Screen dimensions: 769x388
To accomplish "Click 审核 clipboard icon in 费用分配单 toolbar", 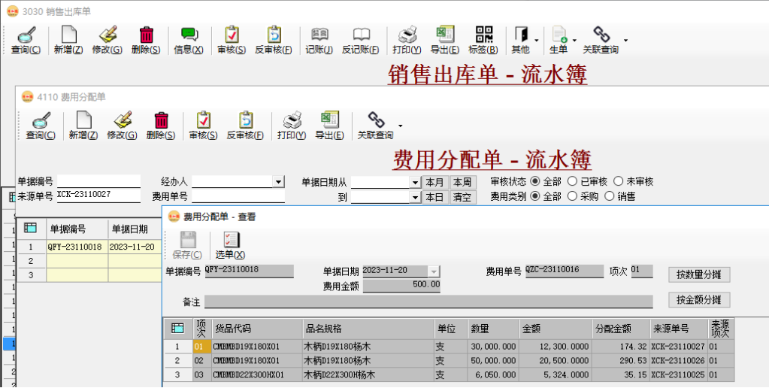I will [204, 120].
